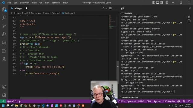Click the unsaved dot on hello.py tab

coord(27,8)
